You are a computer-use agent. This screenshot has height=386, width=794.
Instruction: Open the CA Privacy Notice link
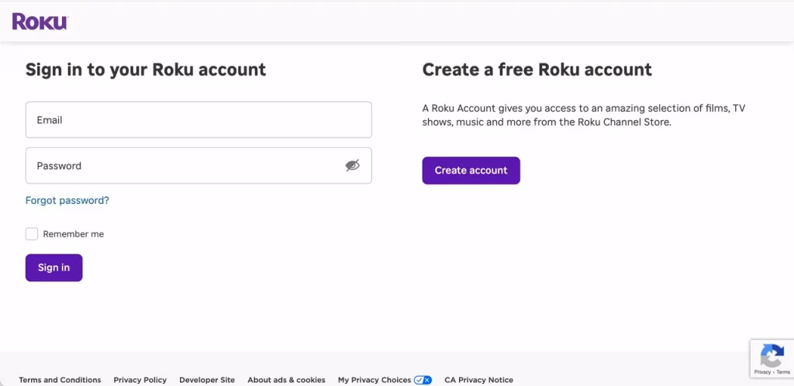click(478, 380)
